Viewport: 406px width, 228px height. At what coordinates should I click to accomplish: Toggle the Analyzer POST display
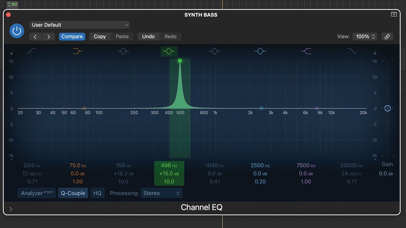point(36,193)
